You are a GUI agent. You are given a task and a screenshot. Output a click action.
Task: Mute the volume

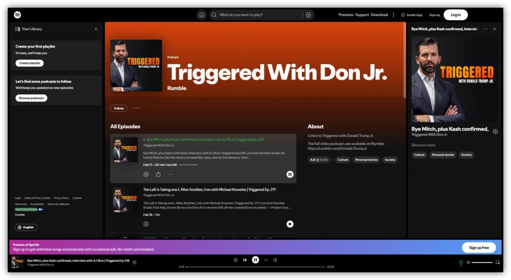point(468,262)
